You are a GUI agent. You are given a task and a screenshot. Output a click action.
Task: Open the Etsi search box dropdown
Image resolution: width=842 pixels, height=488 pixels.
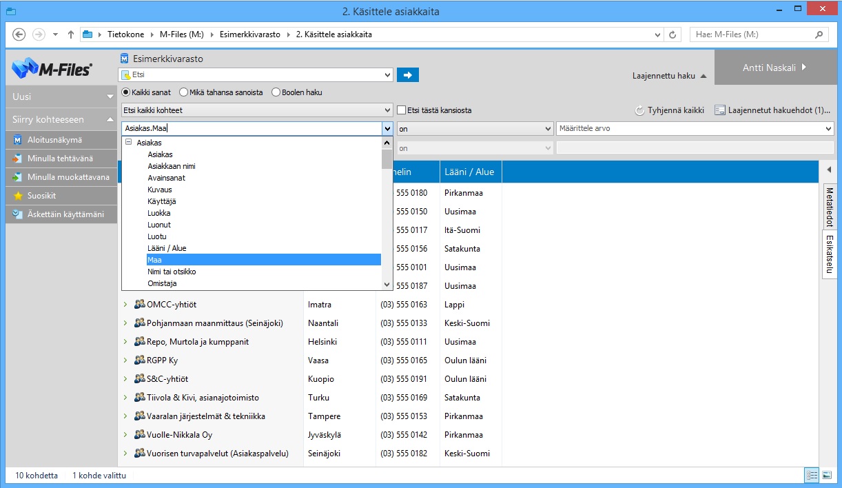coord(388,74)
